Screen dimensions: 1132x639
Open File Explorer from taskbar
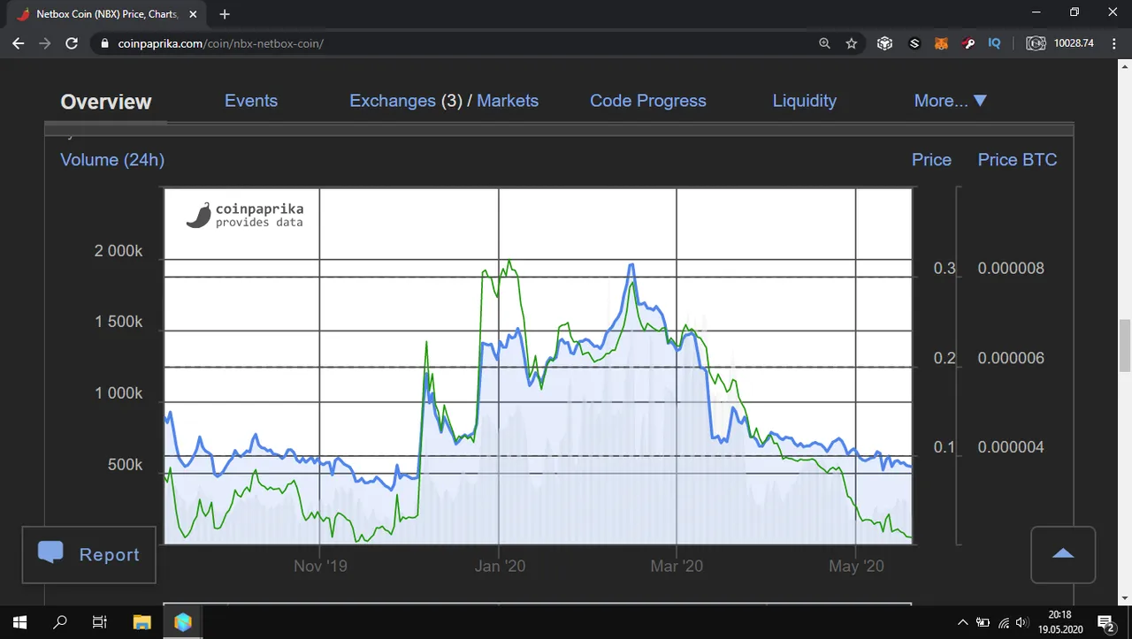point(141,622)
